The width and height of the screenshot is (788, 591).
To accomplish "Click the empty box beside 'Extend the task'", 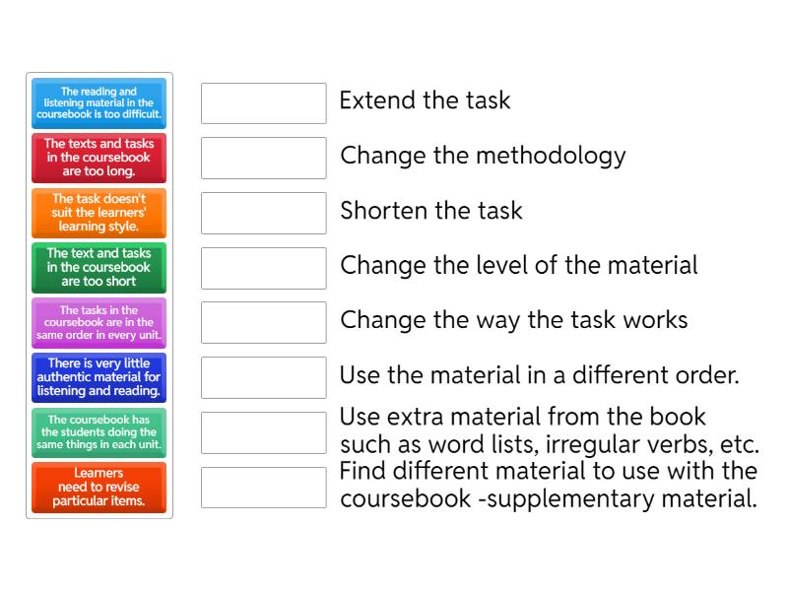I will [263, 103].
